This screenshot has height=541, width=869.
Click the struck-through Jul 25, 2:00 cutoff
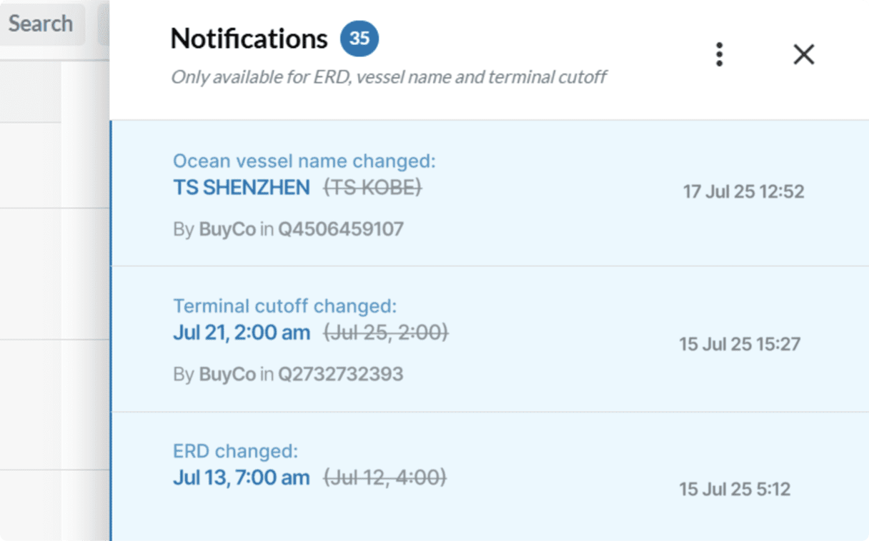point(386,333)
